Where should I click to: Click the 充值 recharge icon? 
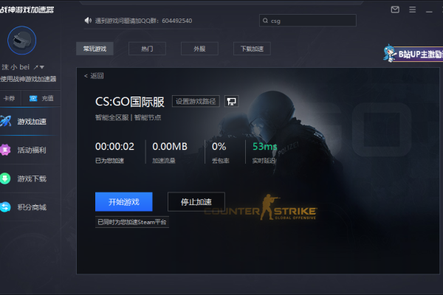33,98
